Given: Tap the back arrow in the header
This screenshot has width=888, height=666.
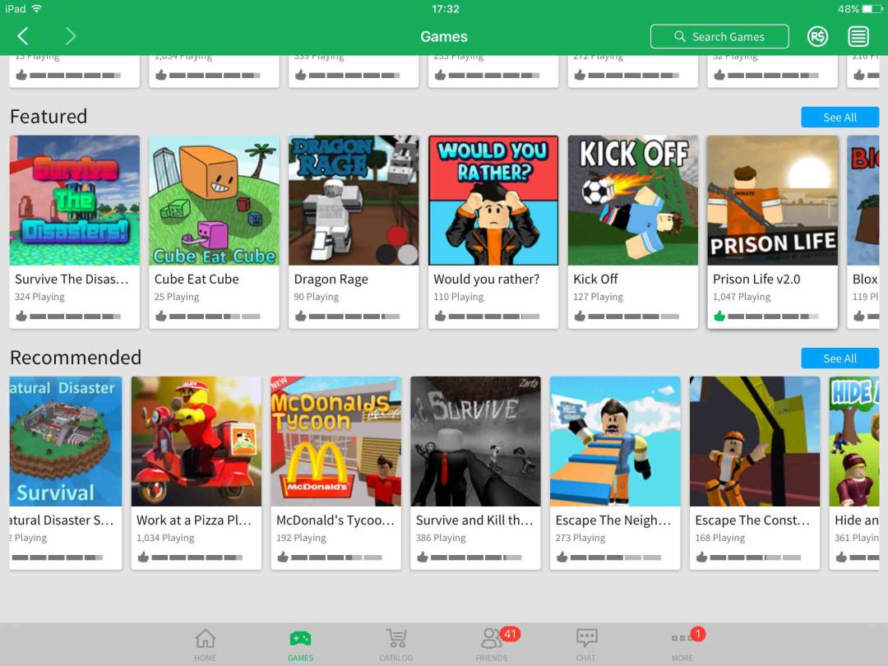Looking at the screenshot, I should (23, 36).
